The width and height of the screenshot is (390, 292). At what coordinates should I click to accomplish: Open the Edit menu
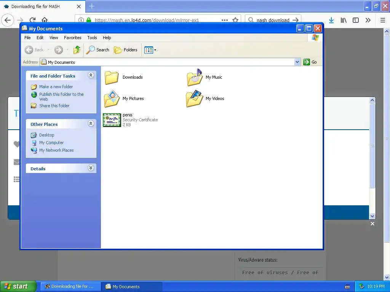tap(40, 38)
